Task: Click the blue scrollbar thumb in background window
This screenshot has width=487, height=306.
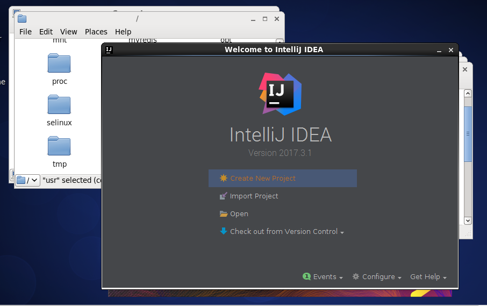Action: pos(468,134)
